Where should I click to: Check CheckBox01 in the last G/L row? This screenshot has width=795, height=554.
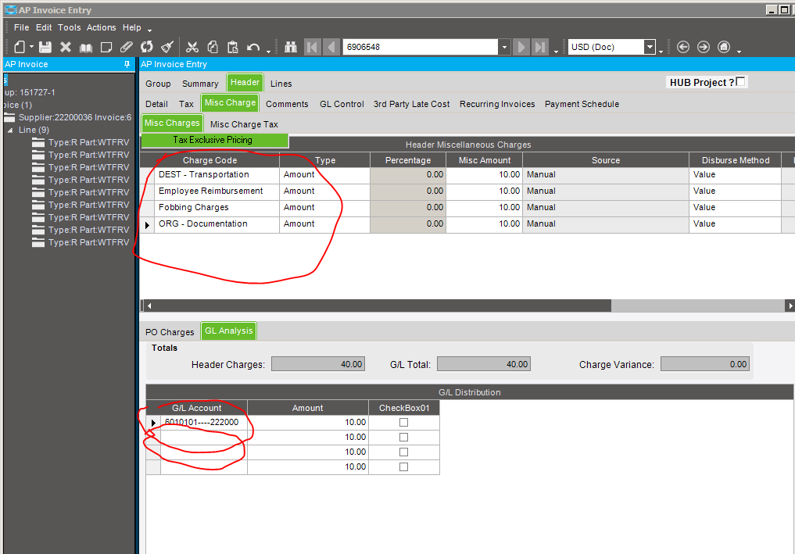coord(403,467)
